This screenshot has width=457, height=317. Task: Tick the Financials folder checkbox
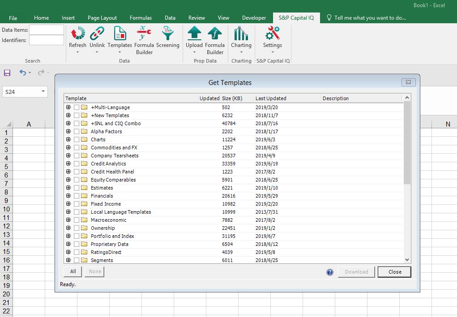coord(77,196)
